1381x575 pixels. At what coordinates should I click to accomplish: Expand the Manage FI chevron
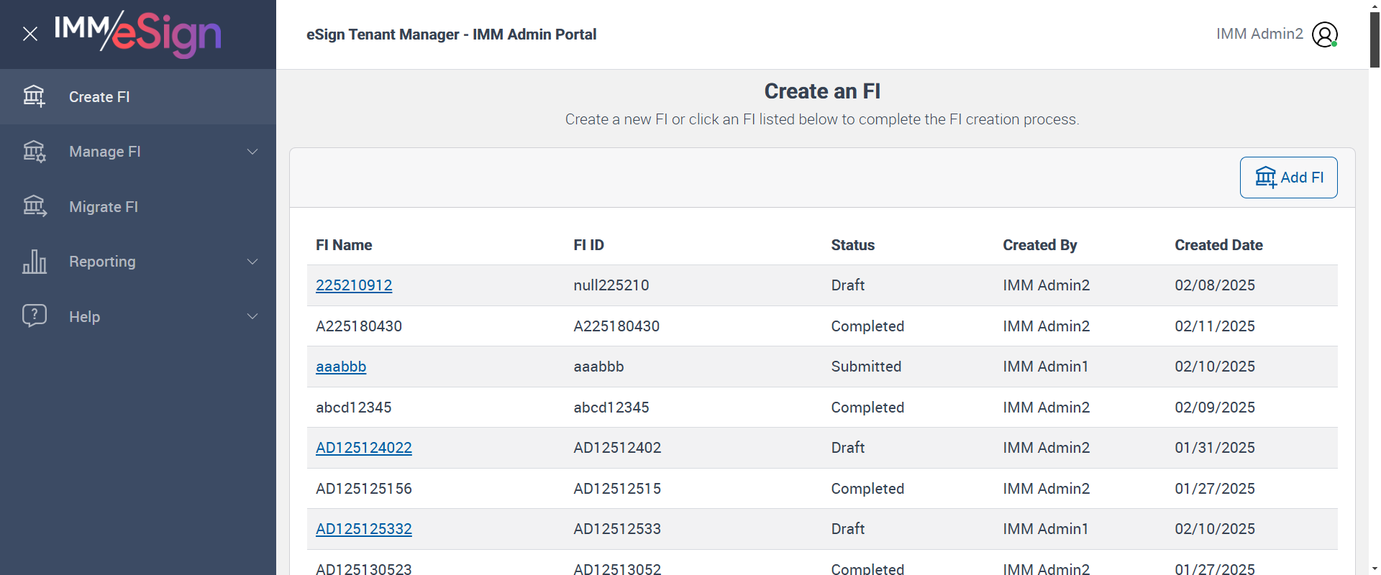click(x=252, y=152)
